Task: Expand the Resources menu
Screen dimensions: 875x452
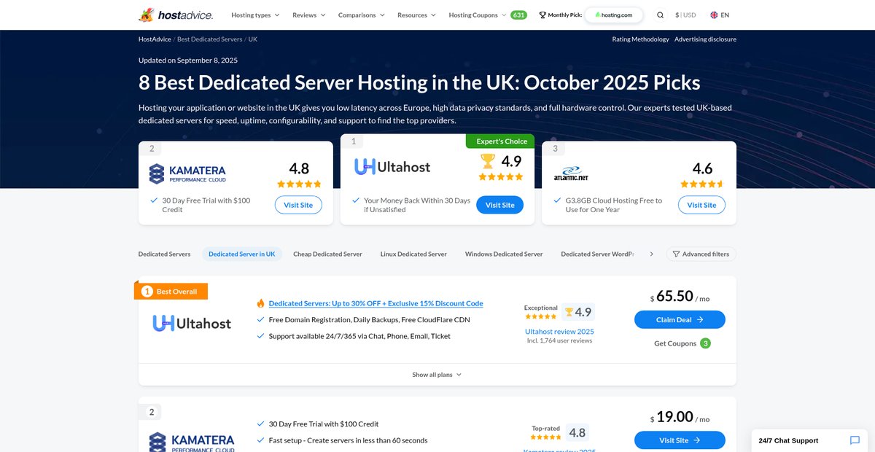Action: (416, 15)
